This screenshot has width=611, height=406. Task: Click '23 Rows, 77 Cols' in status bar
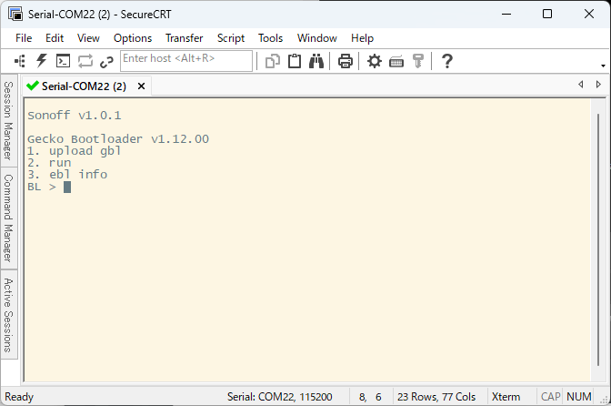click(x=436, y=397)
